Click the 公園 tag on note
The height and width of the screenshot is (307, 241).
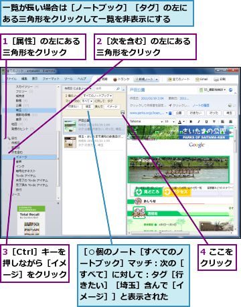tap(179, 113)
